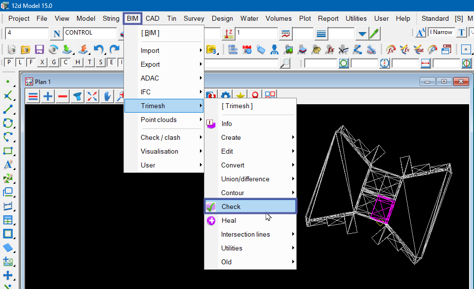Click the Z height icon
The width and height of the screenshot is (474, 289).
click(x=228, y=33)
